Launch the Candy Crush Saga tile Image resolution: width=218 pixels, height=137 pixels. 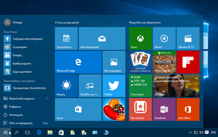pyautogui.click(x=114, y=110)
